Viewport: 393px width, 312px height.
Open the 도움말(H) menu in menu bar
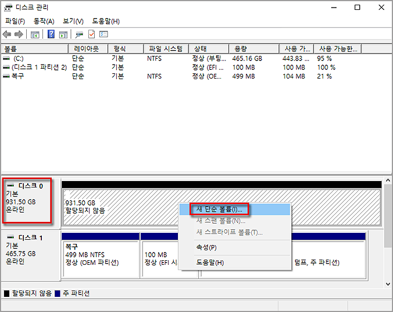[106, 21]
